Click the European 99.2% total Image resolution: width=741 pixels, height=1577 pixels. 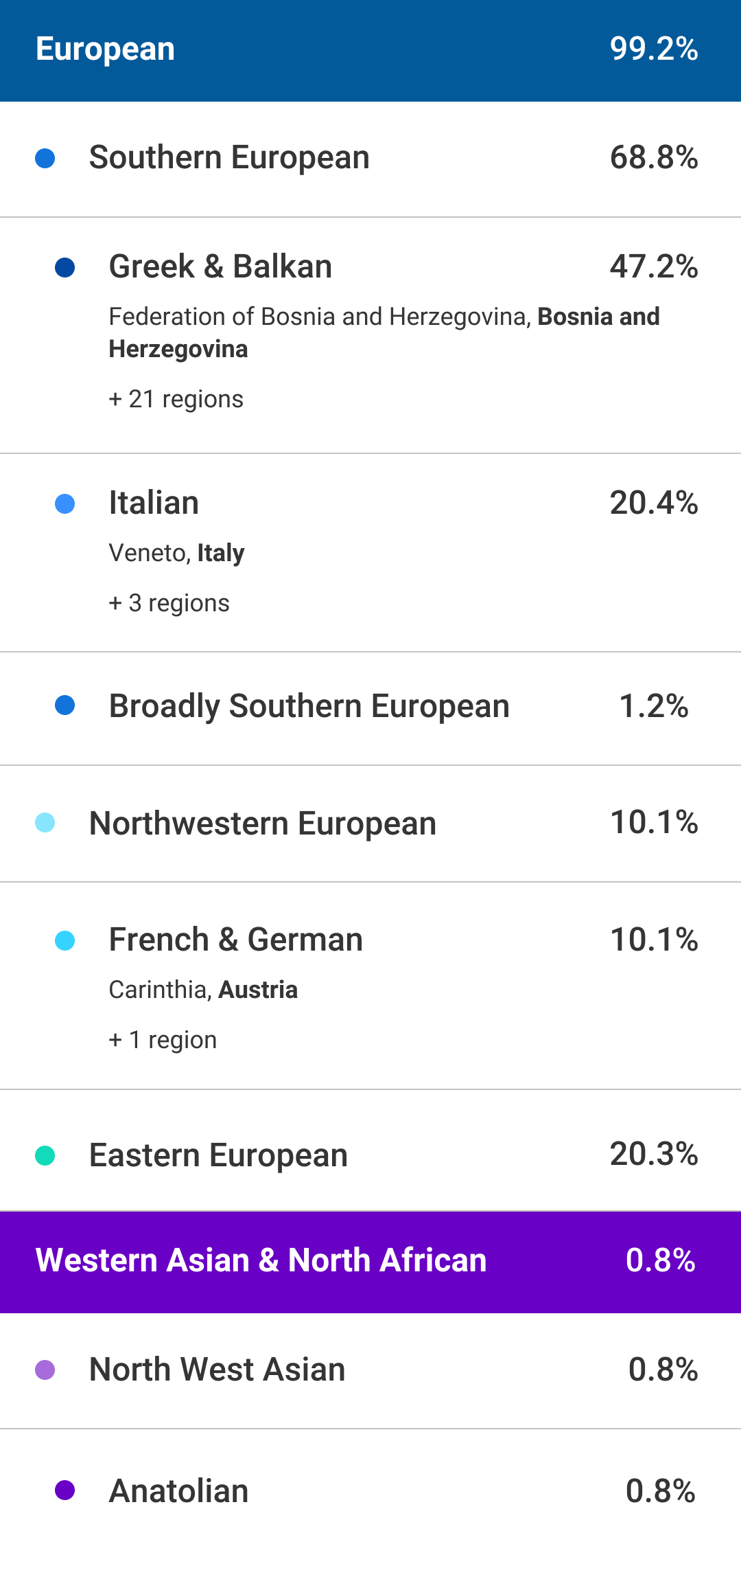pos(654,49)
